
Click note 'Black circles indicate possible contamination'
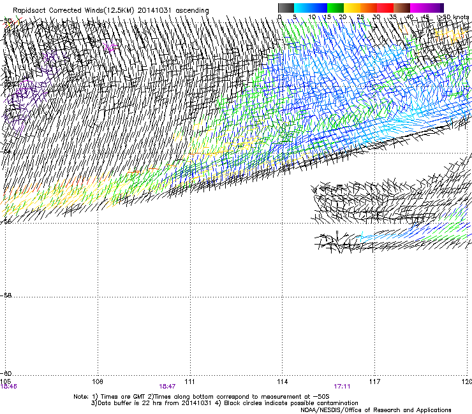pos(291,403)
